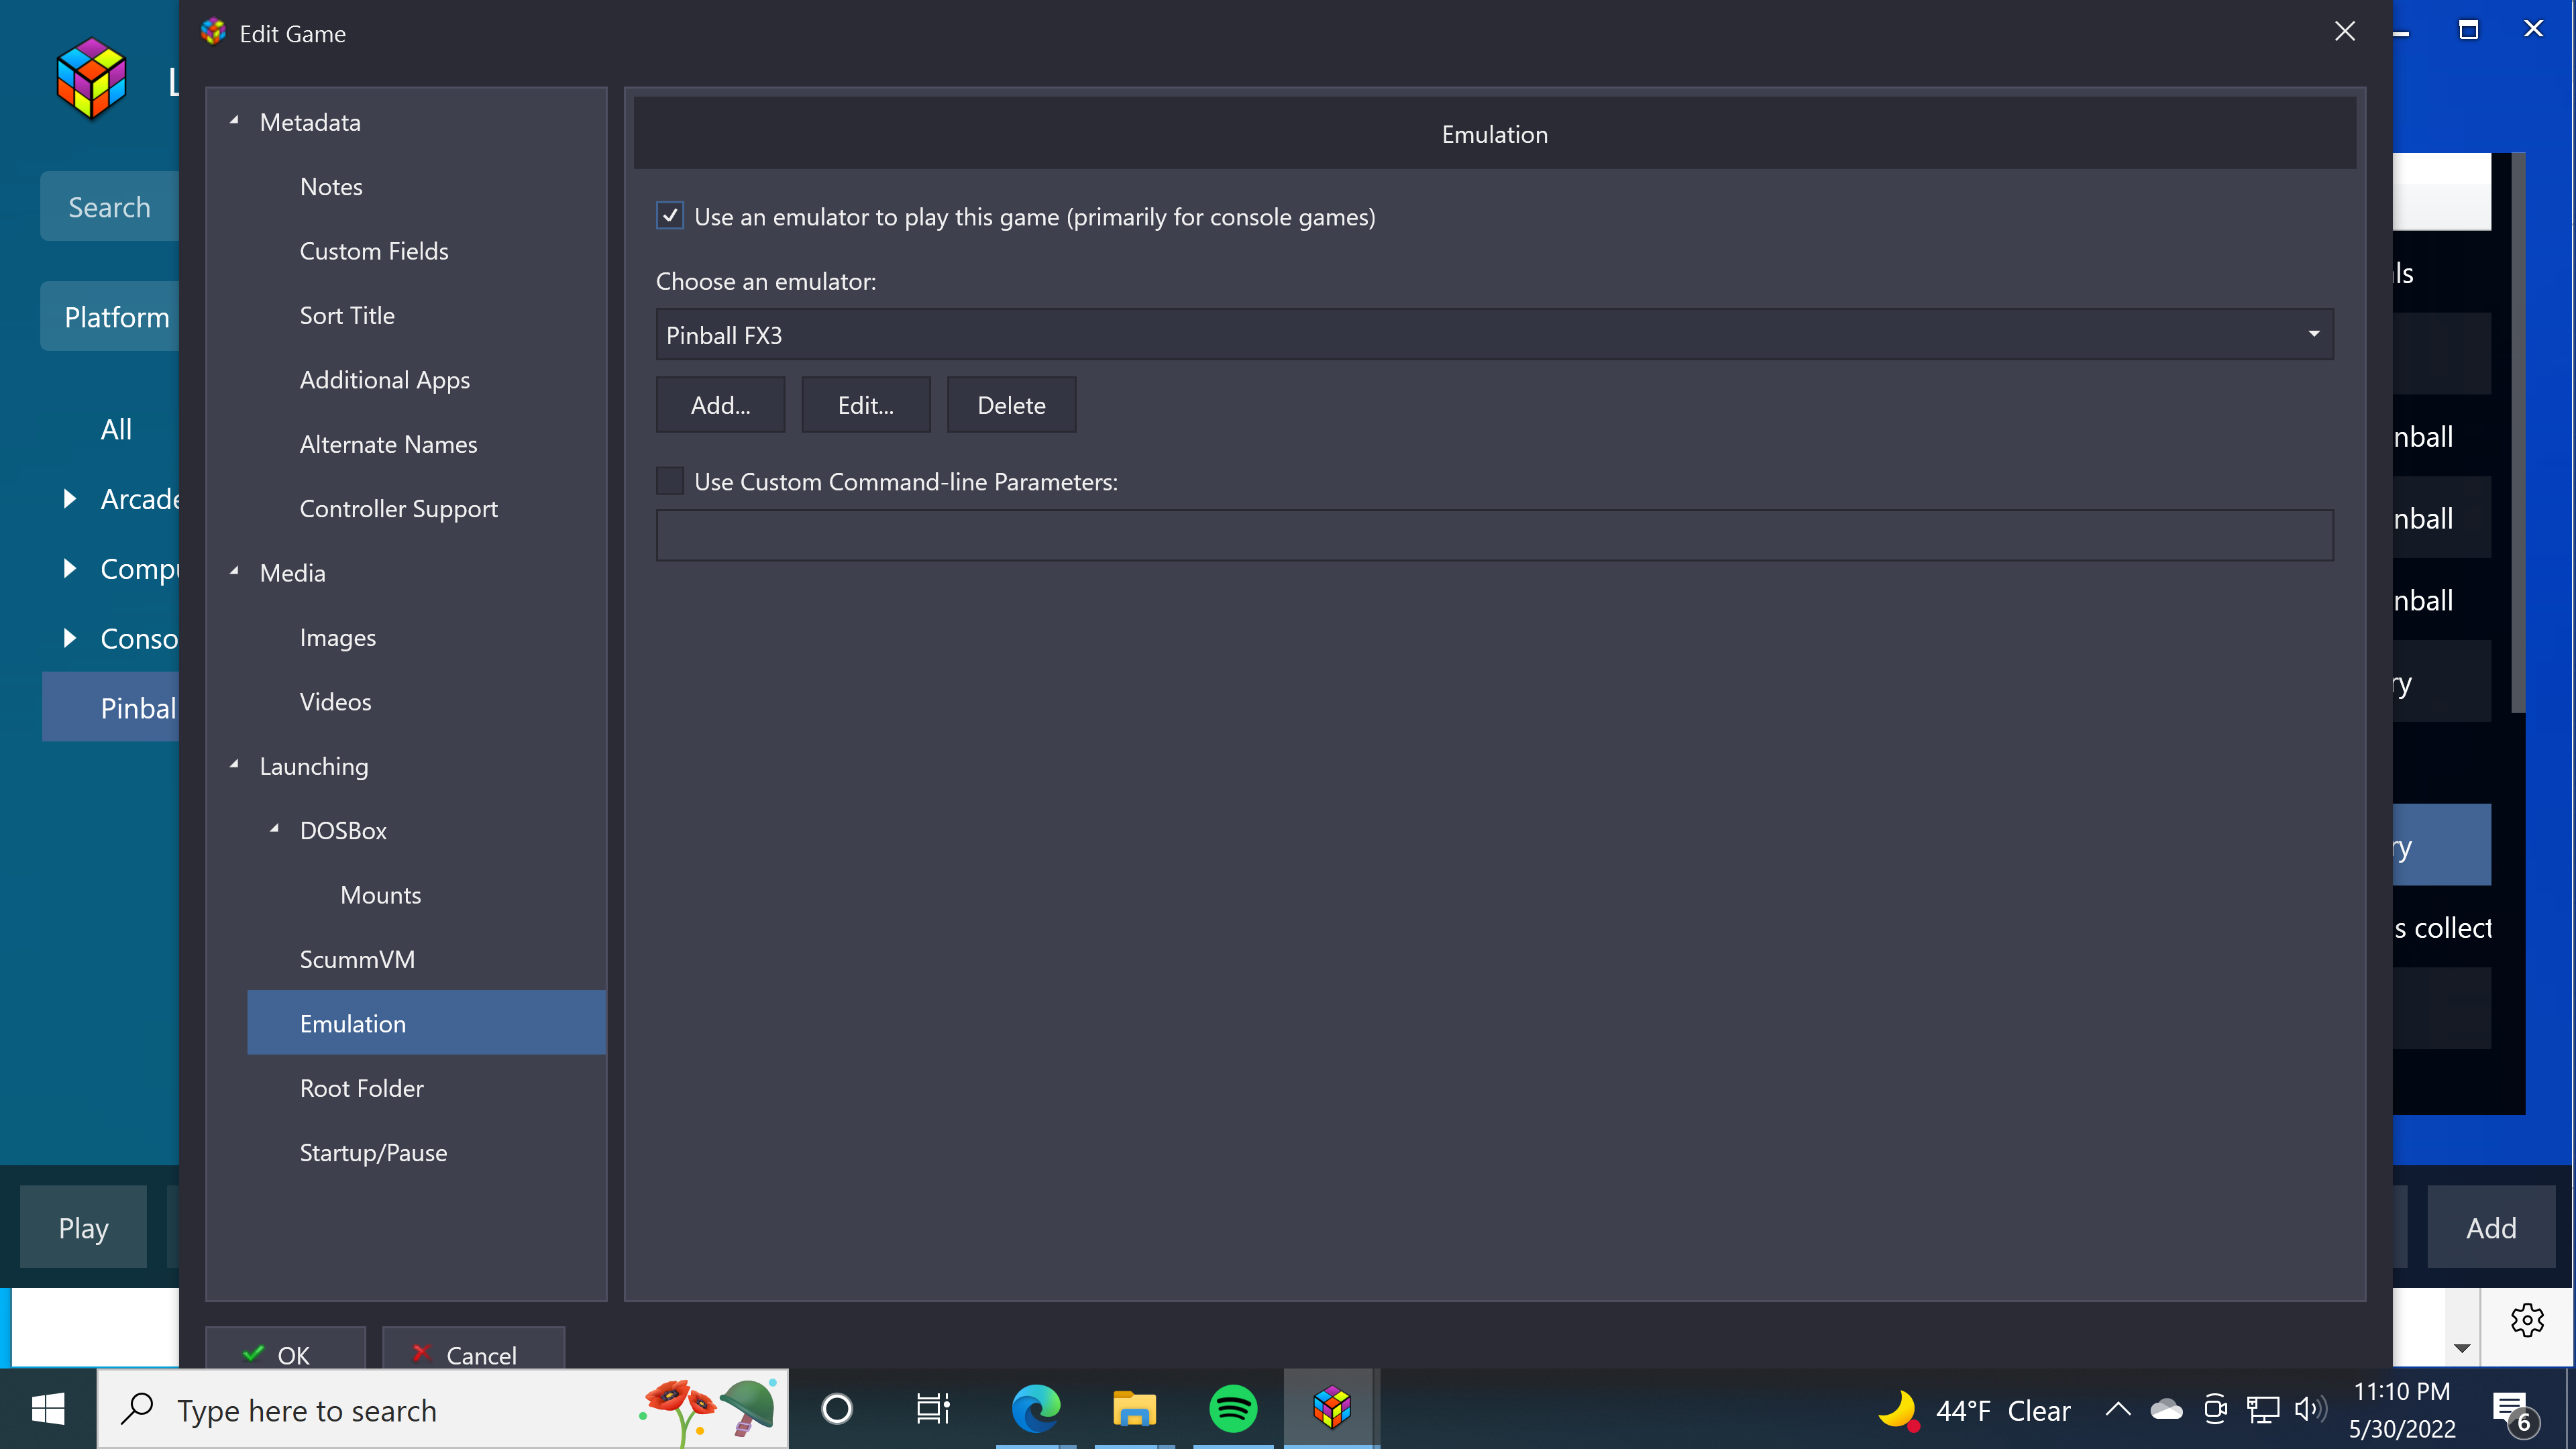Open the Videos media page
2576x1449 pixels.
pyautogui.click(x=335, y=702)
